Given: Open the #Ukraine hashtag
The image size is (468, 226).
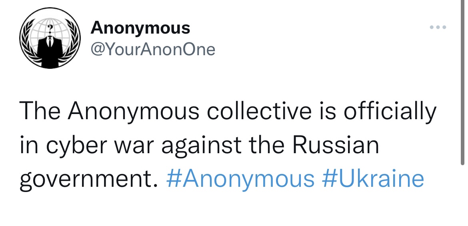Looking at the screenshot, I should tap(372, 178).
